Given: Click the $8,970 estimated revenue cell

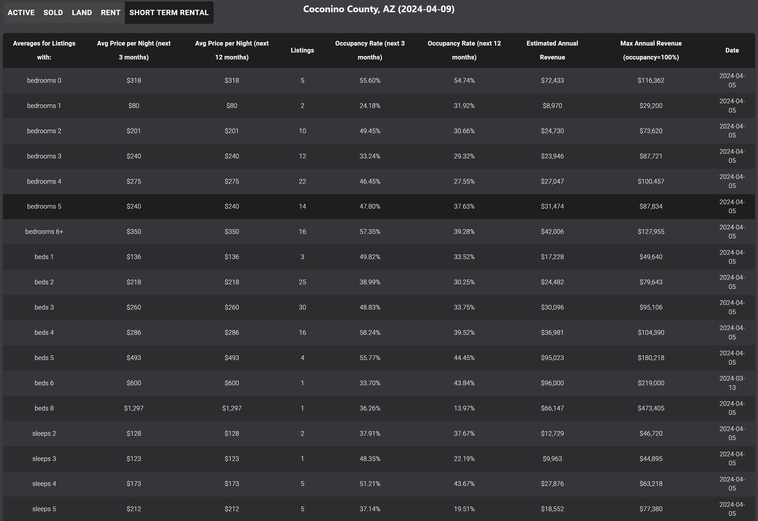Looking at the screenshot, I should (x=552, y=106).
